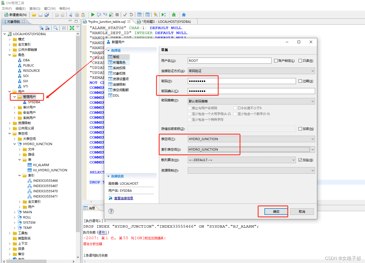Click the New Query (新建查询) toolbar button

[x=15, y=15]
